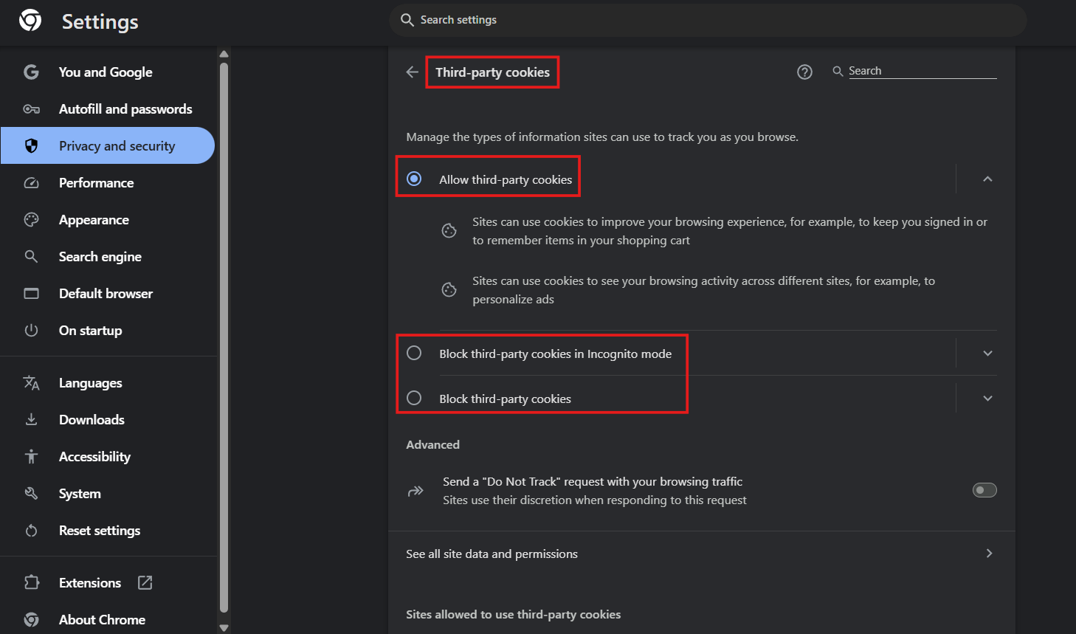The width and height of the screenshot is (1076, 634).
Task: Select Allow third-party cookies radio button
Action: coord(414,179)
